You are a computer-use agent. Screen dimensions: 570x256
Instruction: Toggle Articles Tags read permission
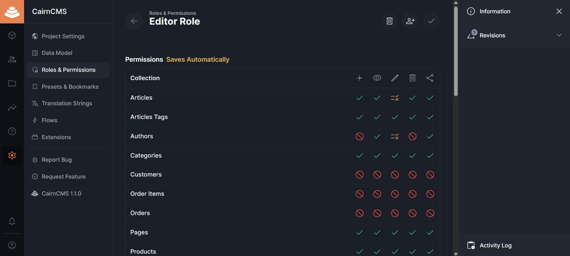coord(377,117)
